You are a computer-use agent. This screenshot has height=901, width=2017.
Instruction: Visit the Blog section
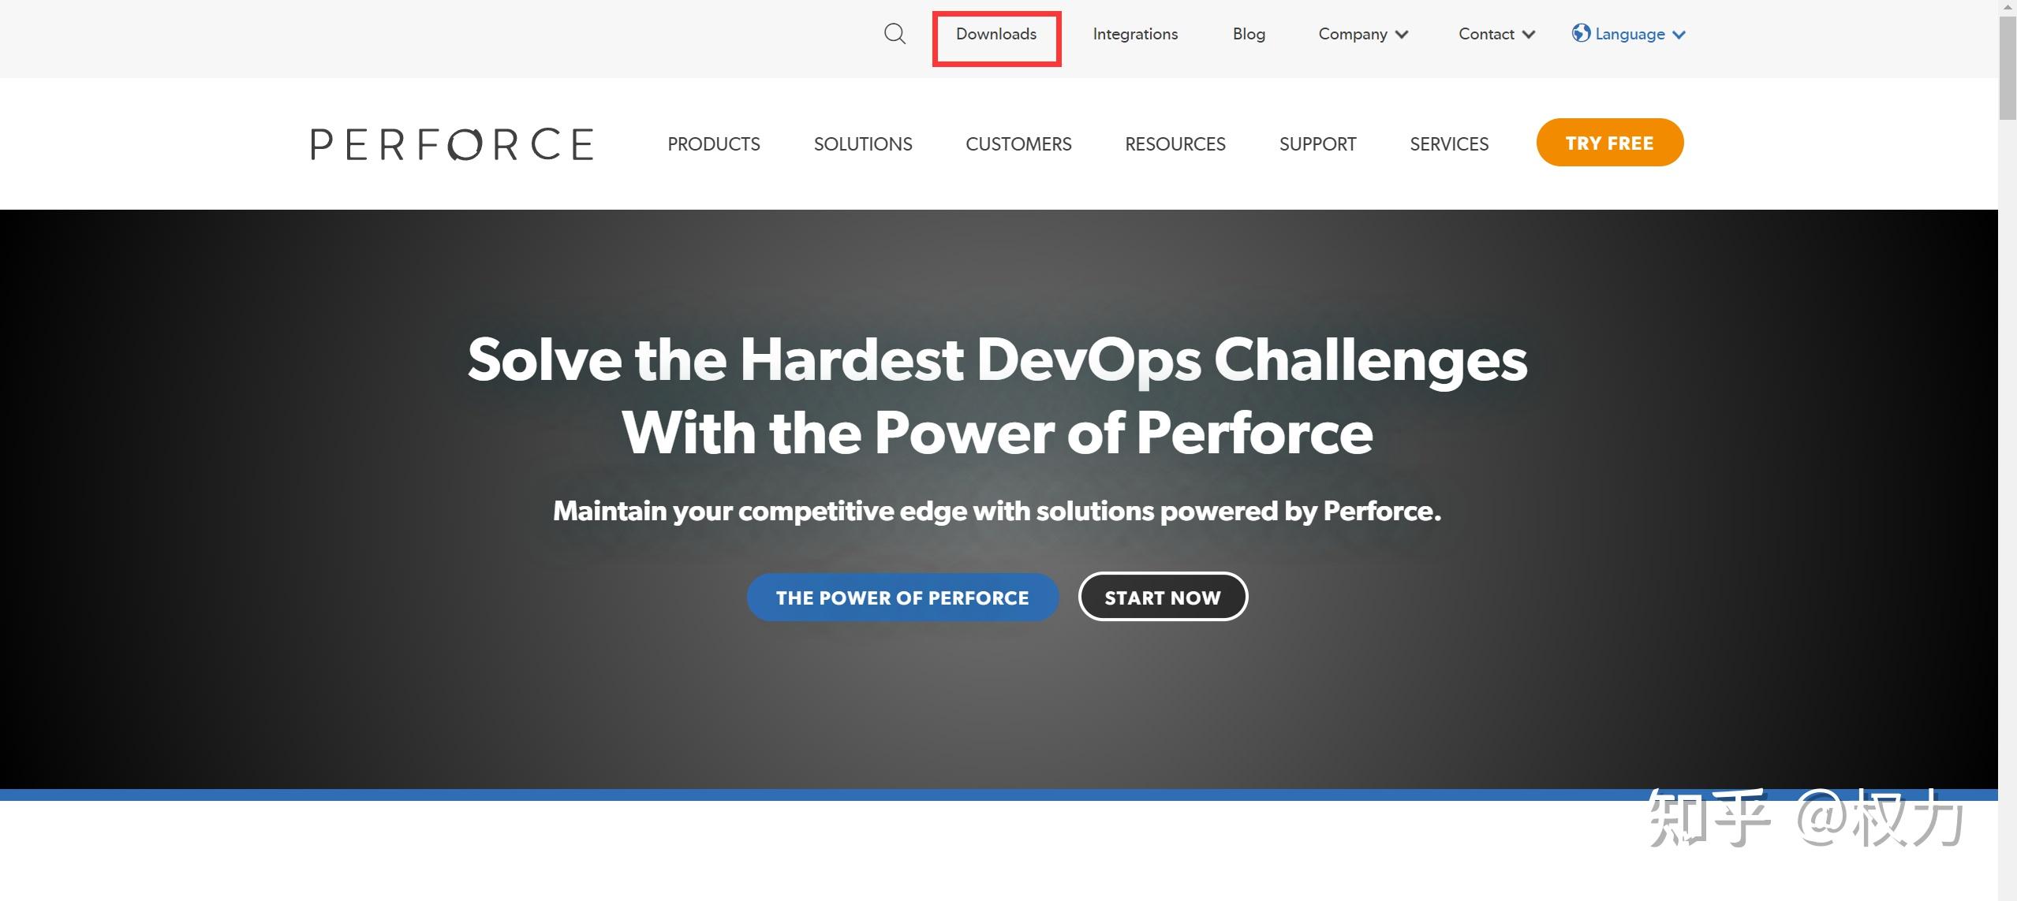pos(1247,34)
